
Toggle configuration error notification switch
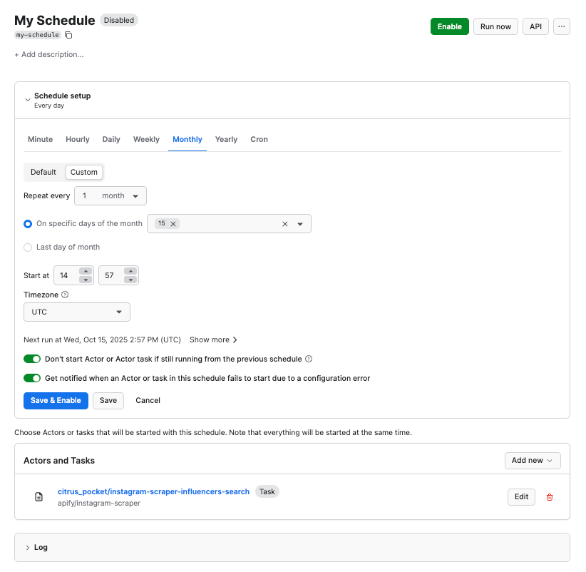click(x=32, y=379)
